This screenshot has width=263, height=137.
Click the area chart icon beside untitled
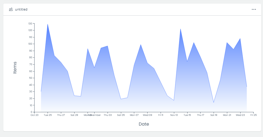[11, 9]
